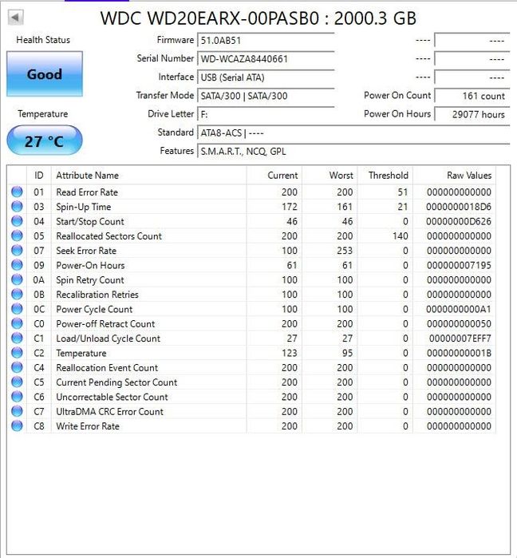This screenshot has width=517, height=558.
Task: Click the status orb for Spin Retry Count
Action: click(x=17, y=279)
